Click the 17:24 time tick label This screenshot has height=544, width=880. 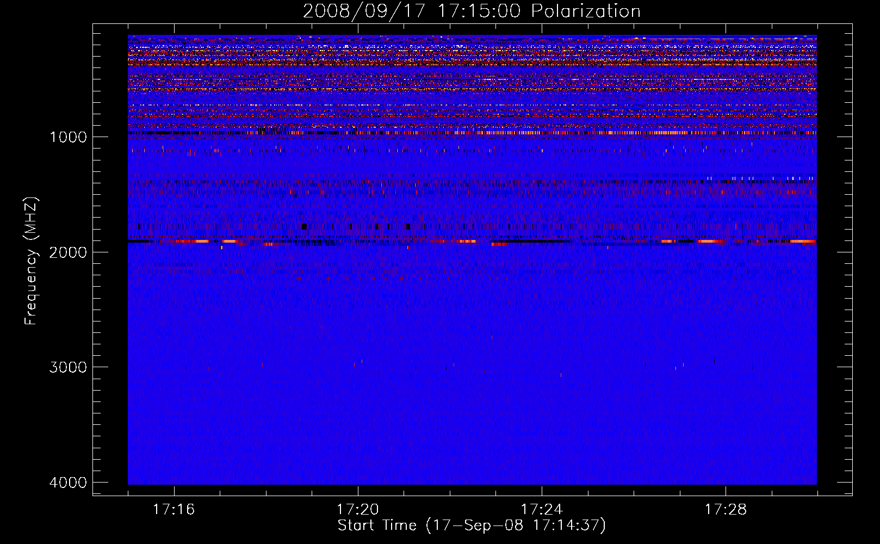tap(542, 509)
